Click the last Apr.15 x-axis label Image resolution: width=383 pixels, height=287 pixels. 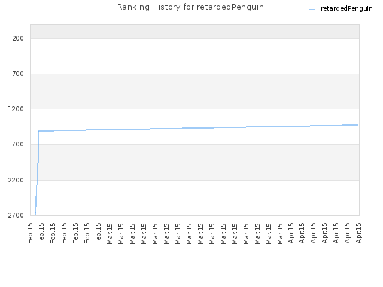click(358, 233)
